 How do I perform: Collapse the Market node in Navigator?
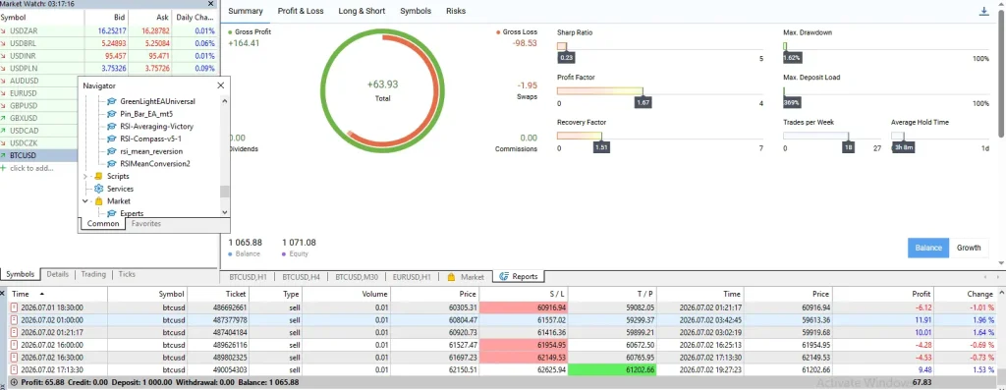pos(86,200)
